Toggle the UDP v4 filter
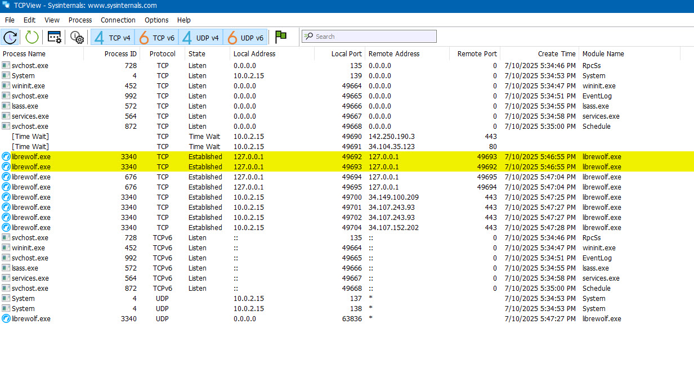Screen dimensions: 694x369 (201, 38)
